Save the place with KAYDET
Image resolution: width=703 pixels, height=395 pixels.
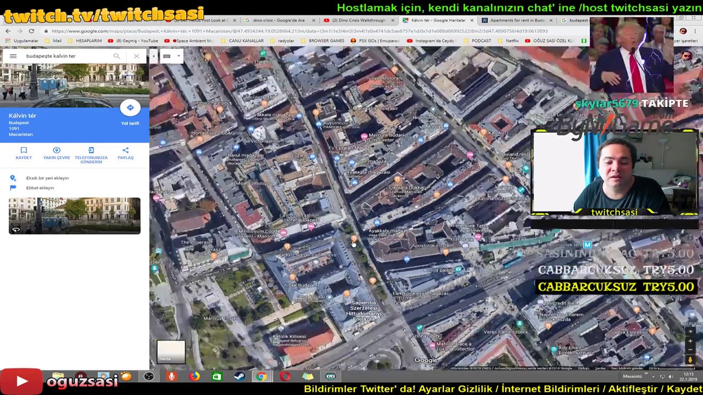coord(24,153)
